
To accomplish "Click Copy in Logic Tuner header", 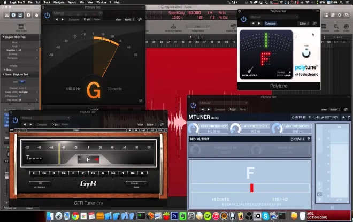I will click(87, 20).
